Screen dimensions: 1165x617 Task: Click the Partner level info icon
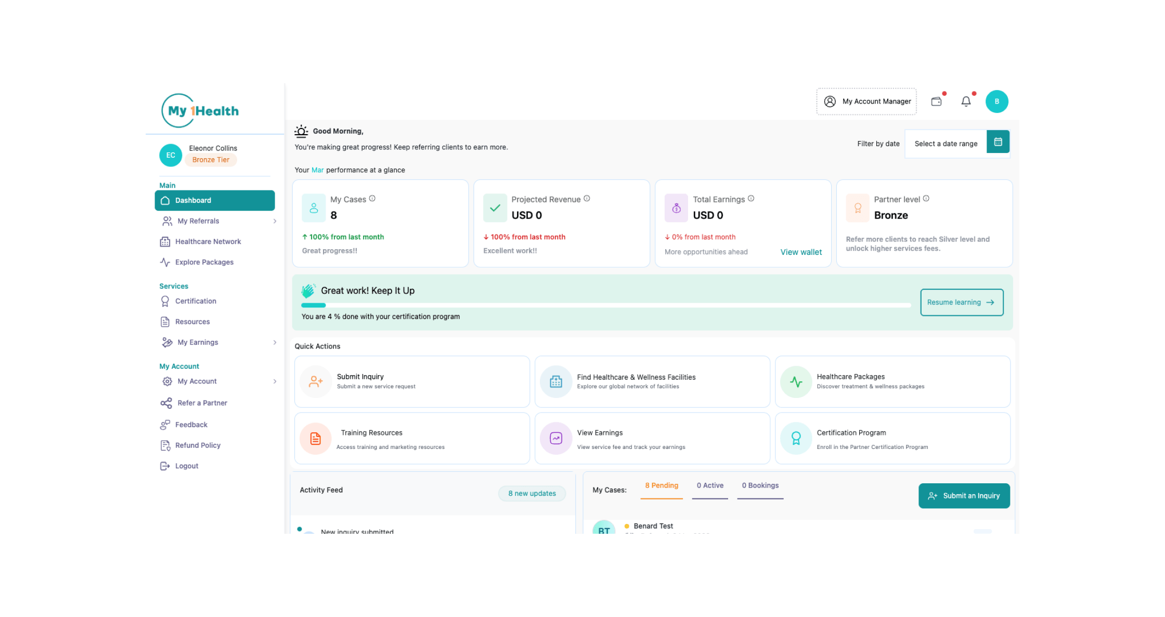pyautogui.click(x=926, y=198)
